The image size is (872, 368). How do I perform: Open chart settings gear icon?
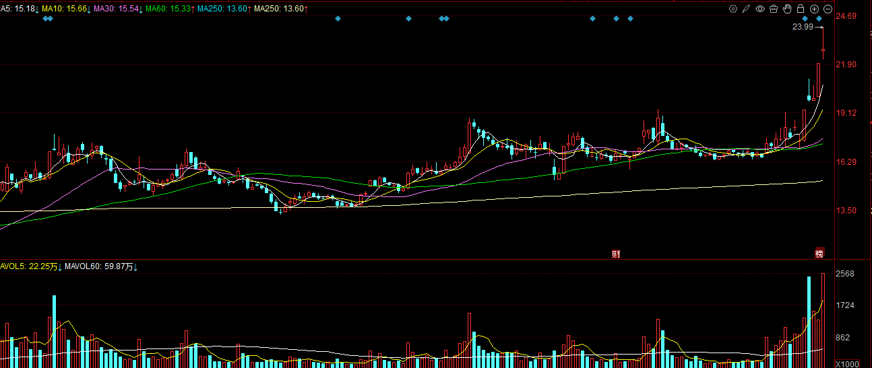[x=733, y=9]
